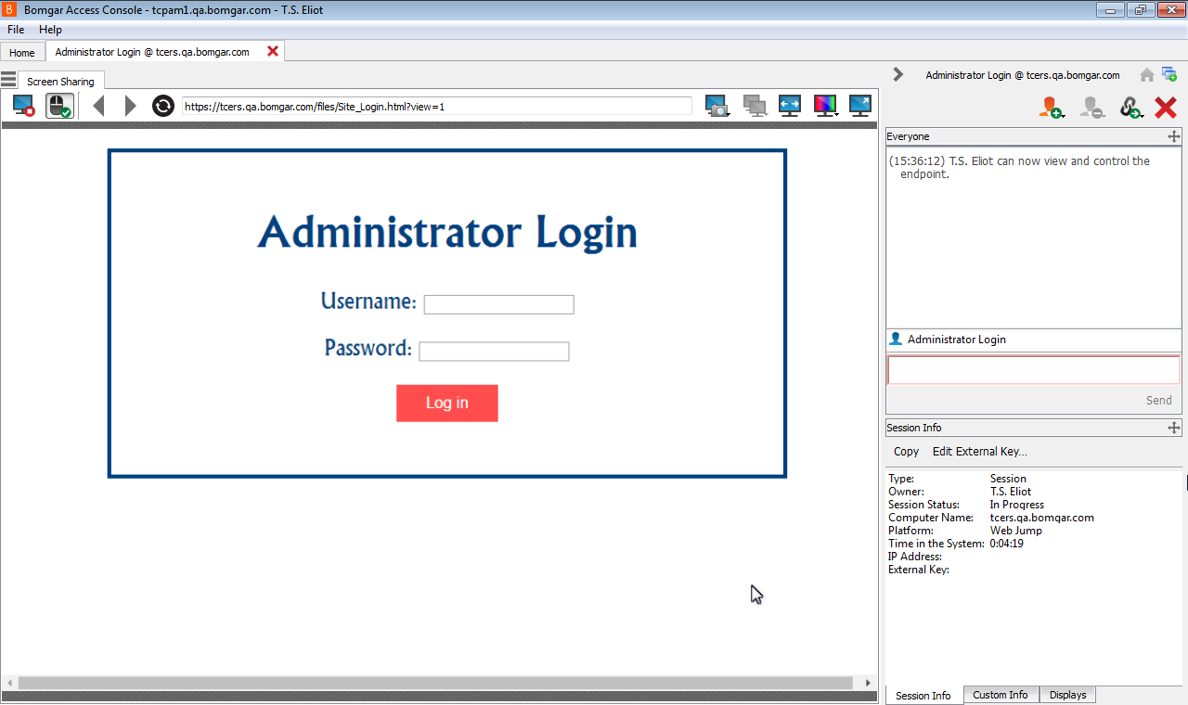Toggle fit-to-window scaled view icon

click(x=790, y=106)
